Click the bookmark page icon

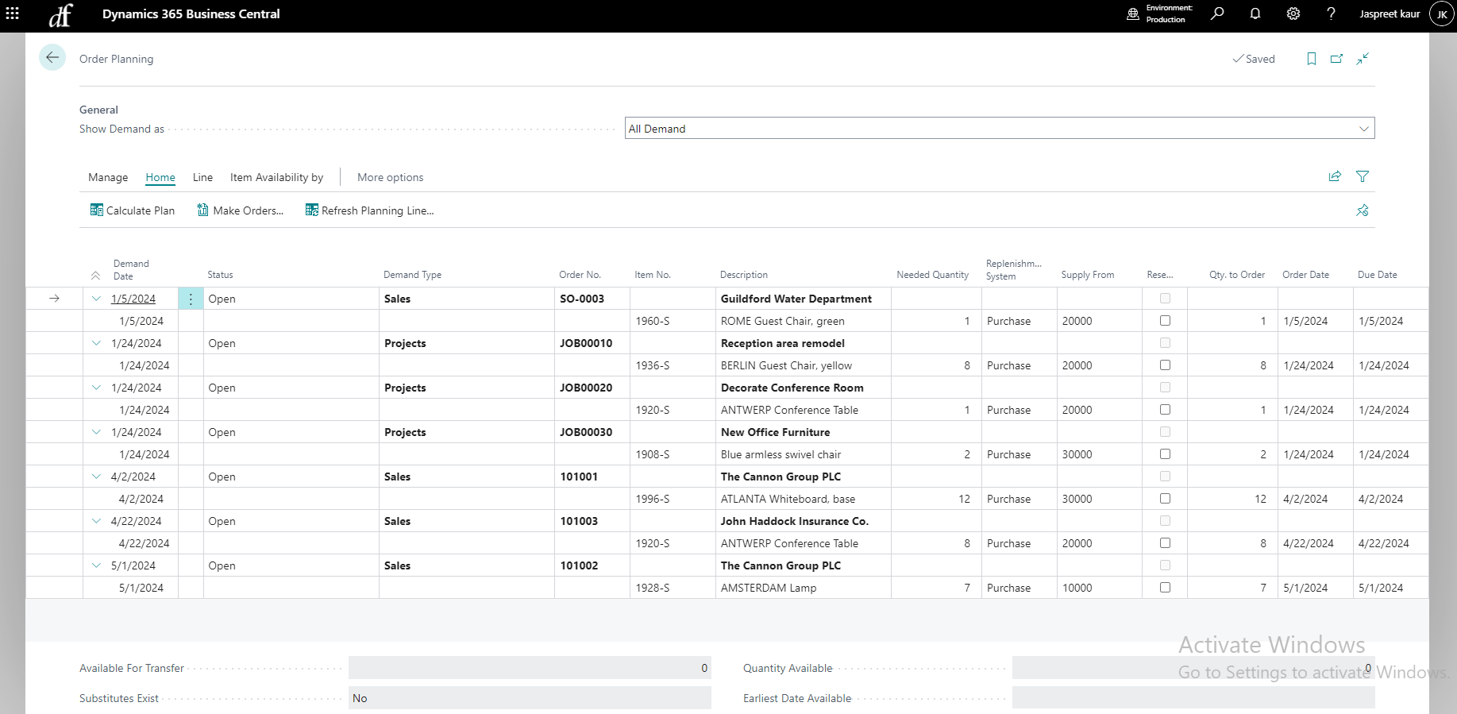[1311, 59]
